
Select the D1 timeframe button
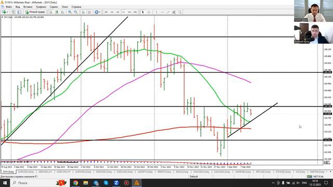click(124, 12)
